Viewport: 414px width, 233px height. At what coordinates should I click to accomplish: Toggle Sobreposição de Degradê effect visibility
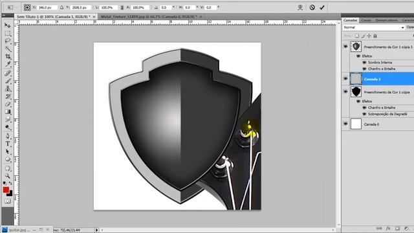pyautogui.click(x=364, y=114)
